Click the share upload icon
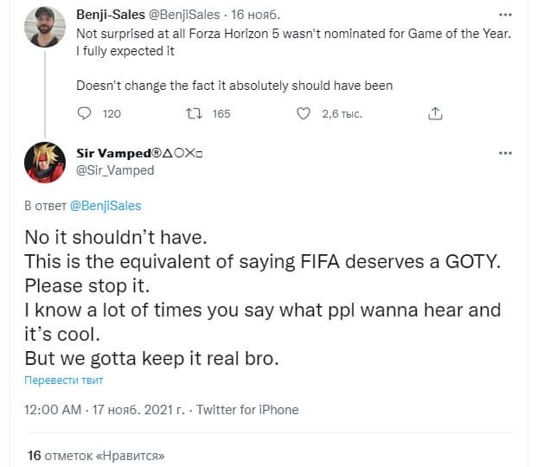 tap(436, 113)
